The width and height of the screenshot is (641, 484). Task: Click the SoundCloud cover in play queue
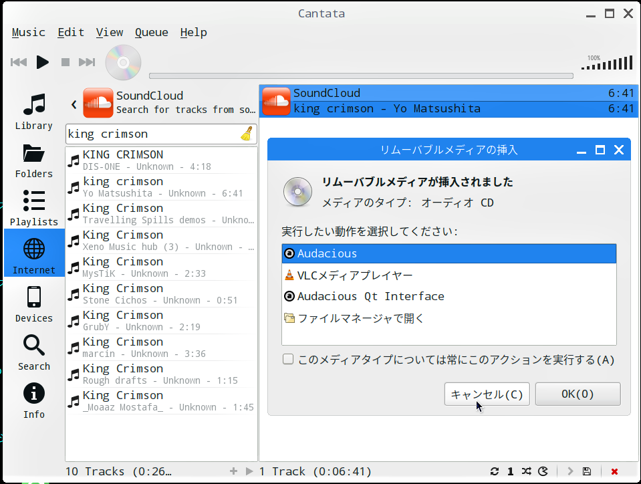[276, 101]
